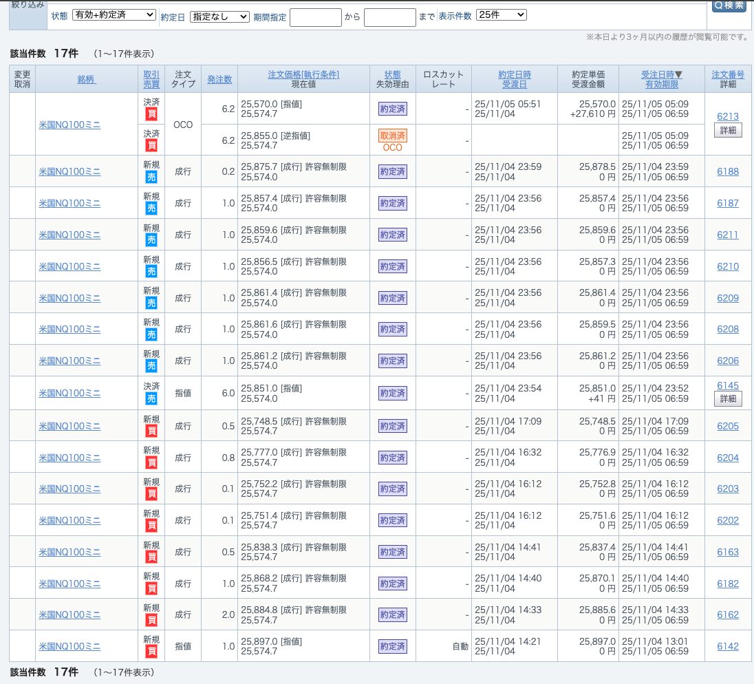Click the period start date input field
The width and height of the screenshot is (754, 684).
click(x=315, y=17)
